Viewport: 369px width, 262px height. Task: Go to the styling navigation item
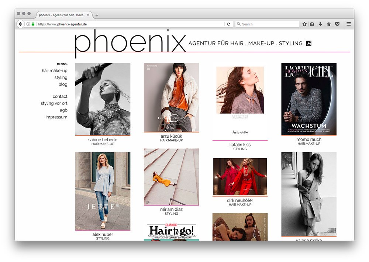tap(61, 77)
